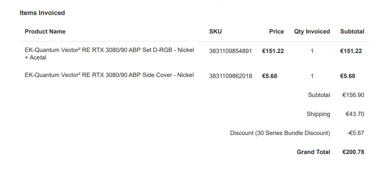
Task: Click the €5.68 price value
Action: point(269,76)
